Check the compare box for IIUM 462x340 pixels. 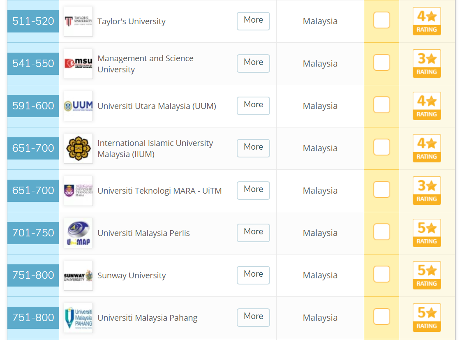tap(381, 147)
